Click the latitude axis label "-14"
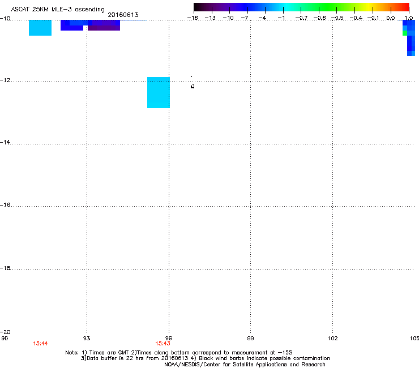 tap(5, 142)
